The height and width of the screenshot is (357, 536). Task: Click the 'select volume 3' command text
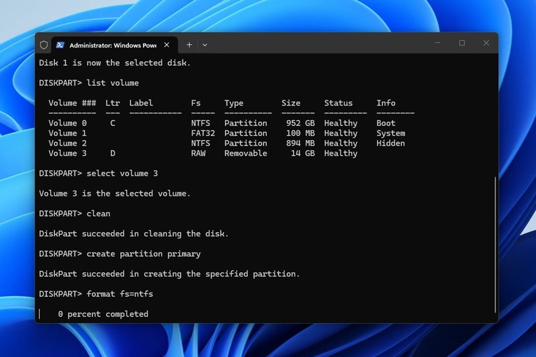(x=122, y=173)
